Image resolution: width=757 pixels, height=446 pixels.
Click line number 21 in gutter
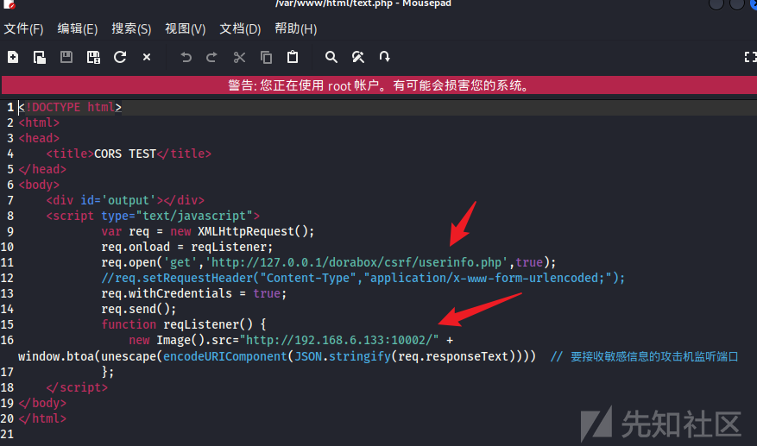7,434
